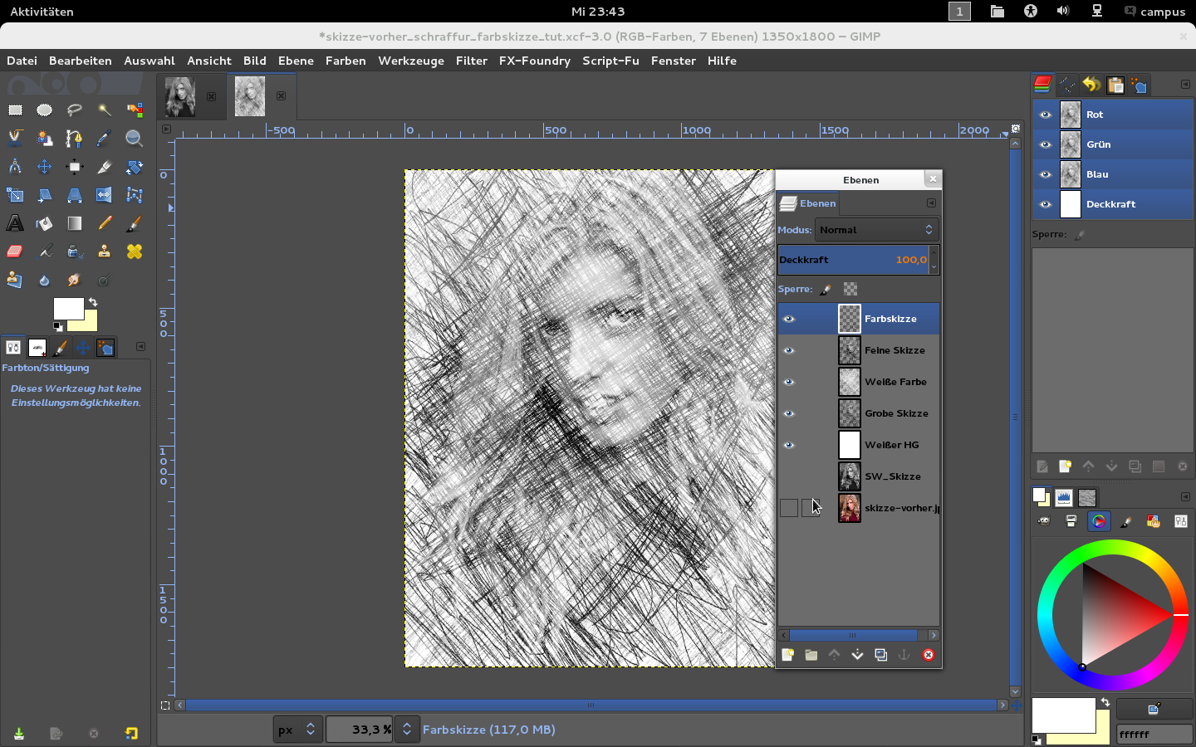Open the Filter menu
The height and width of the screenshot is (747, 1196).
click(471, 61)
